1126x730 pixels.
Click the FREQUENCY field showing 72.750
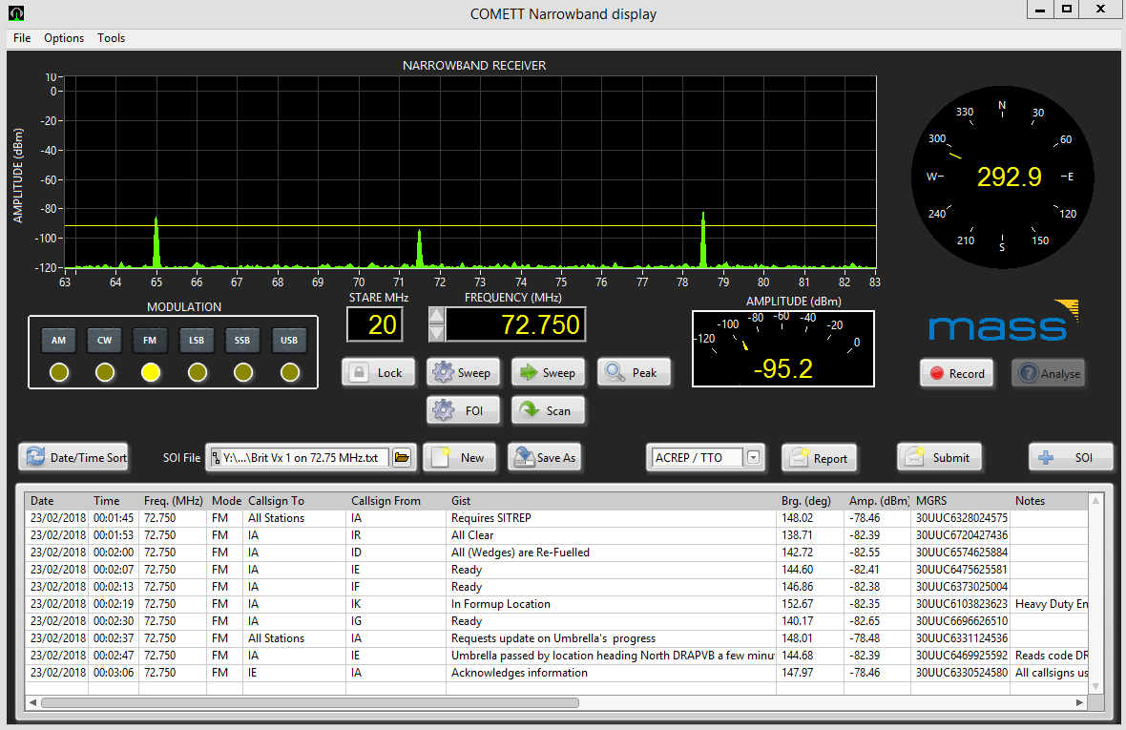coord(515,325)
